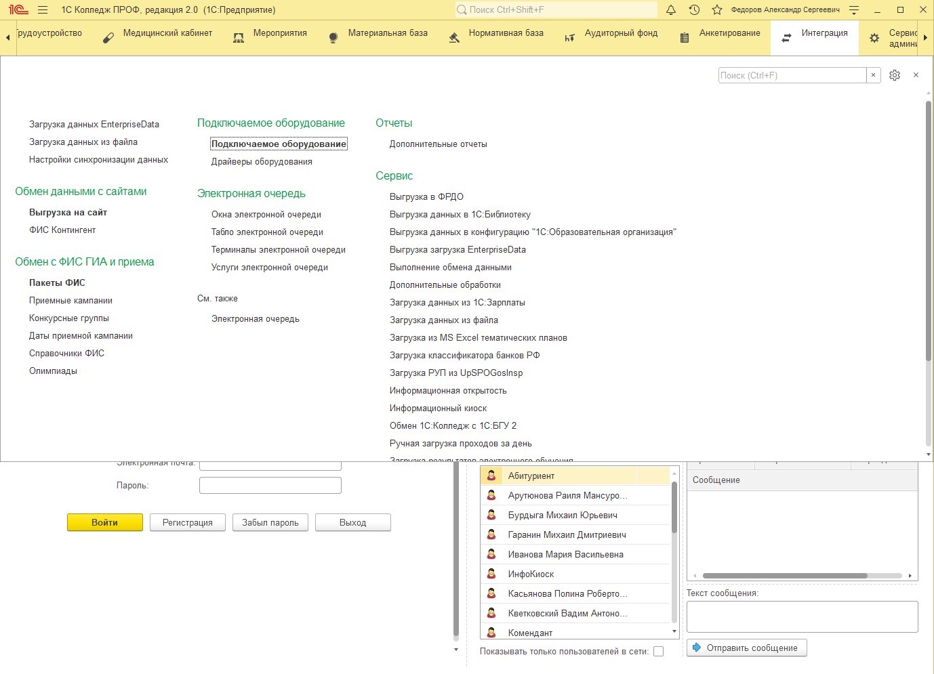Open Пакеты ФИС
This screenshot has width=934, height=674.
point(57,282)
